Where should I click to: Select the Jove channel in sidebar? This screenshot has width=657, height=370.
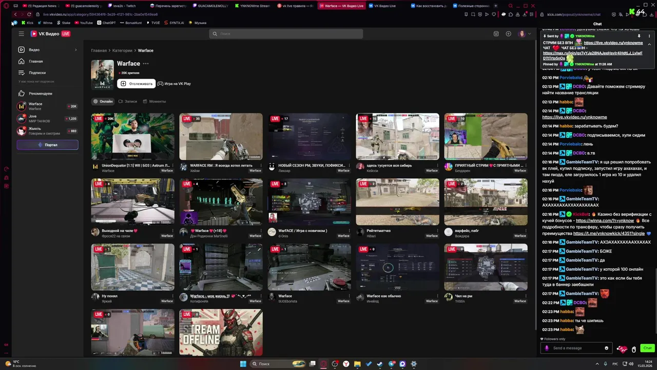tap(47, 118)
